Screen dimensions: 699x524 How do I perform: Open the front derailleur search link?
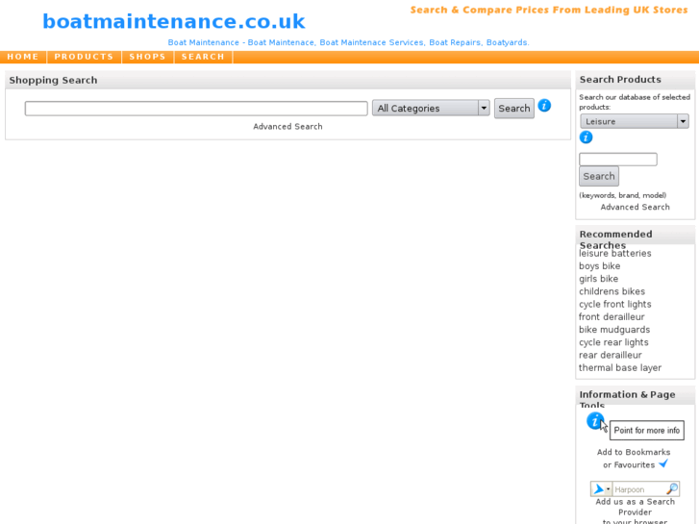612,316
